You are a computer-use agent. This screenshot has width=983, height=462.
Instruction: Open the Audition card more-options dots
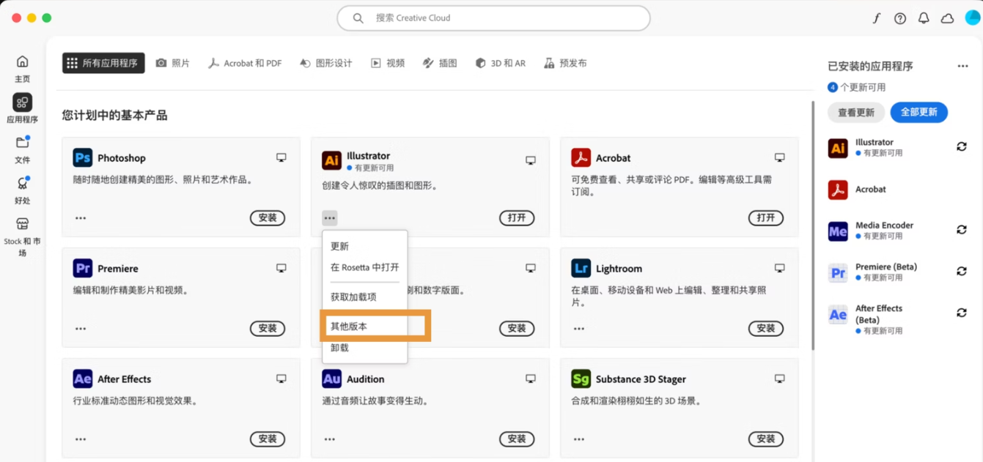pyautogui.click(x=330, y=439)
